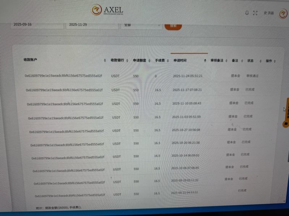Sort by the 手续费 column arrows
Image resolution: width=289 pixels, height=216 pixels.
coord(168,60)
